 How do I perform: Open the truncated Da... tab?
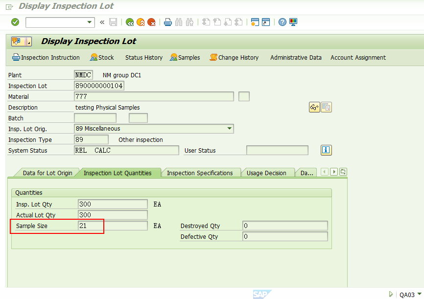(306, 173)
